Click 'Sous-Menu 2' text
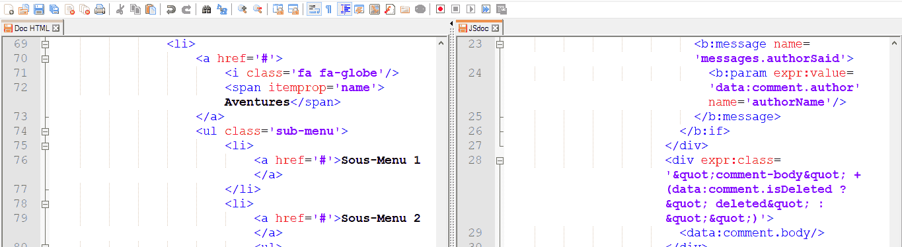Viewport: 902px width, 247px height. [381, 219]
